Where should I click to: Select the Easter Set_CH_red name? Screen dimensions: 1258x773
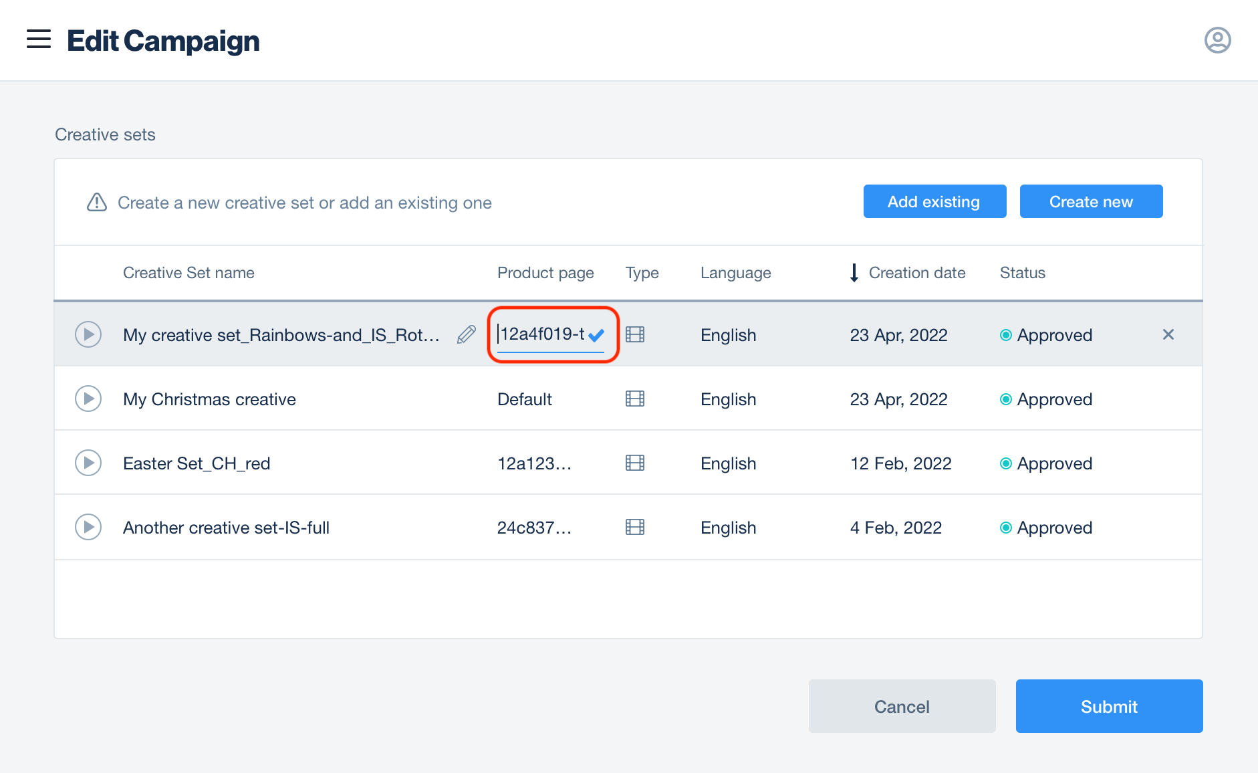click(x=197, y=463)
